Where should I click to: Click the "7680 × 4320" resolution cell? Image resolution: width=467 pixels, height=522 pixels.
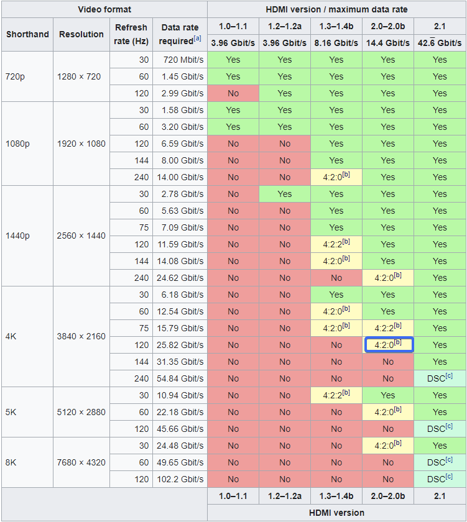tap(81, 462)
